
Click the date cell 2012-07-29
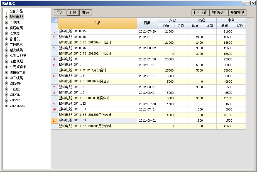(x=147, y=31)
